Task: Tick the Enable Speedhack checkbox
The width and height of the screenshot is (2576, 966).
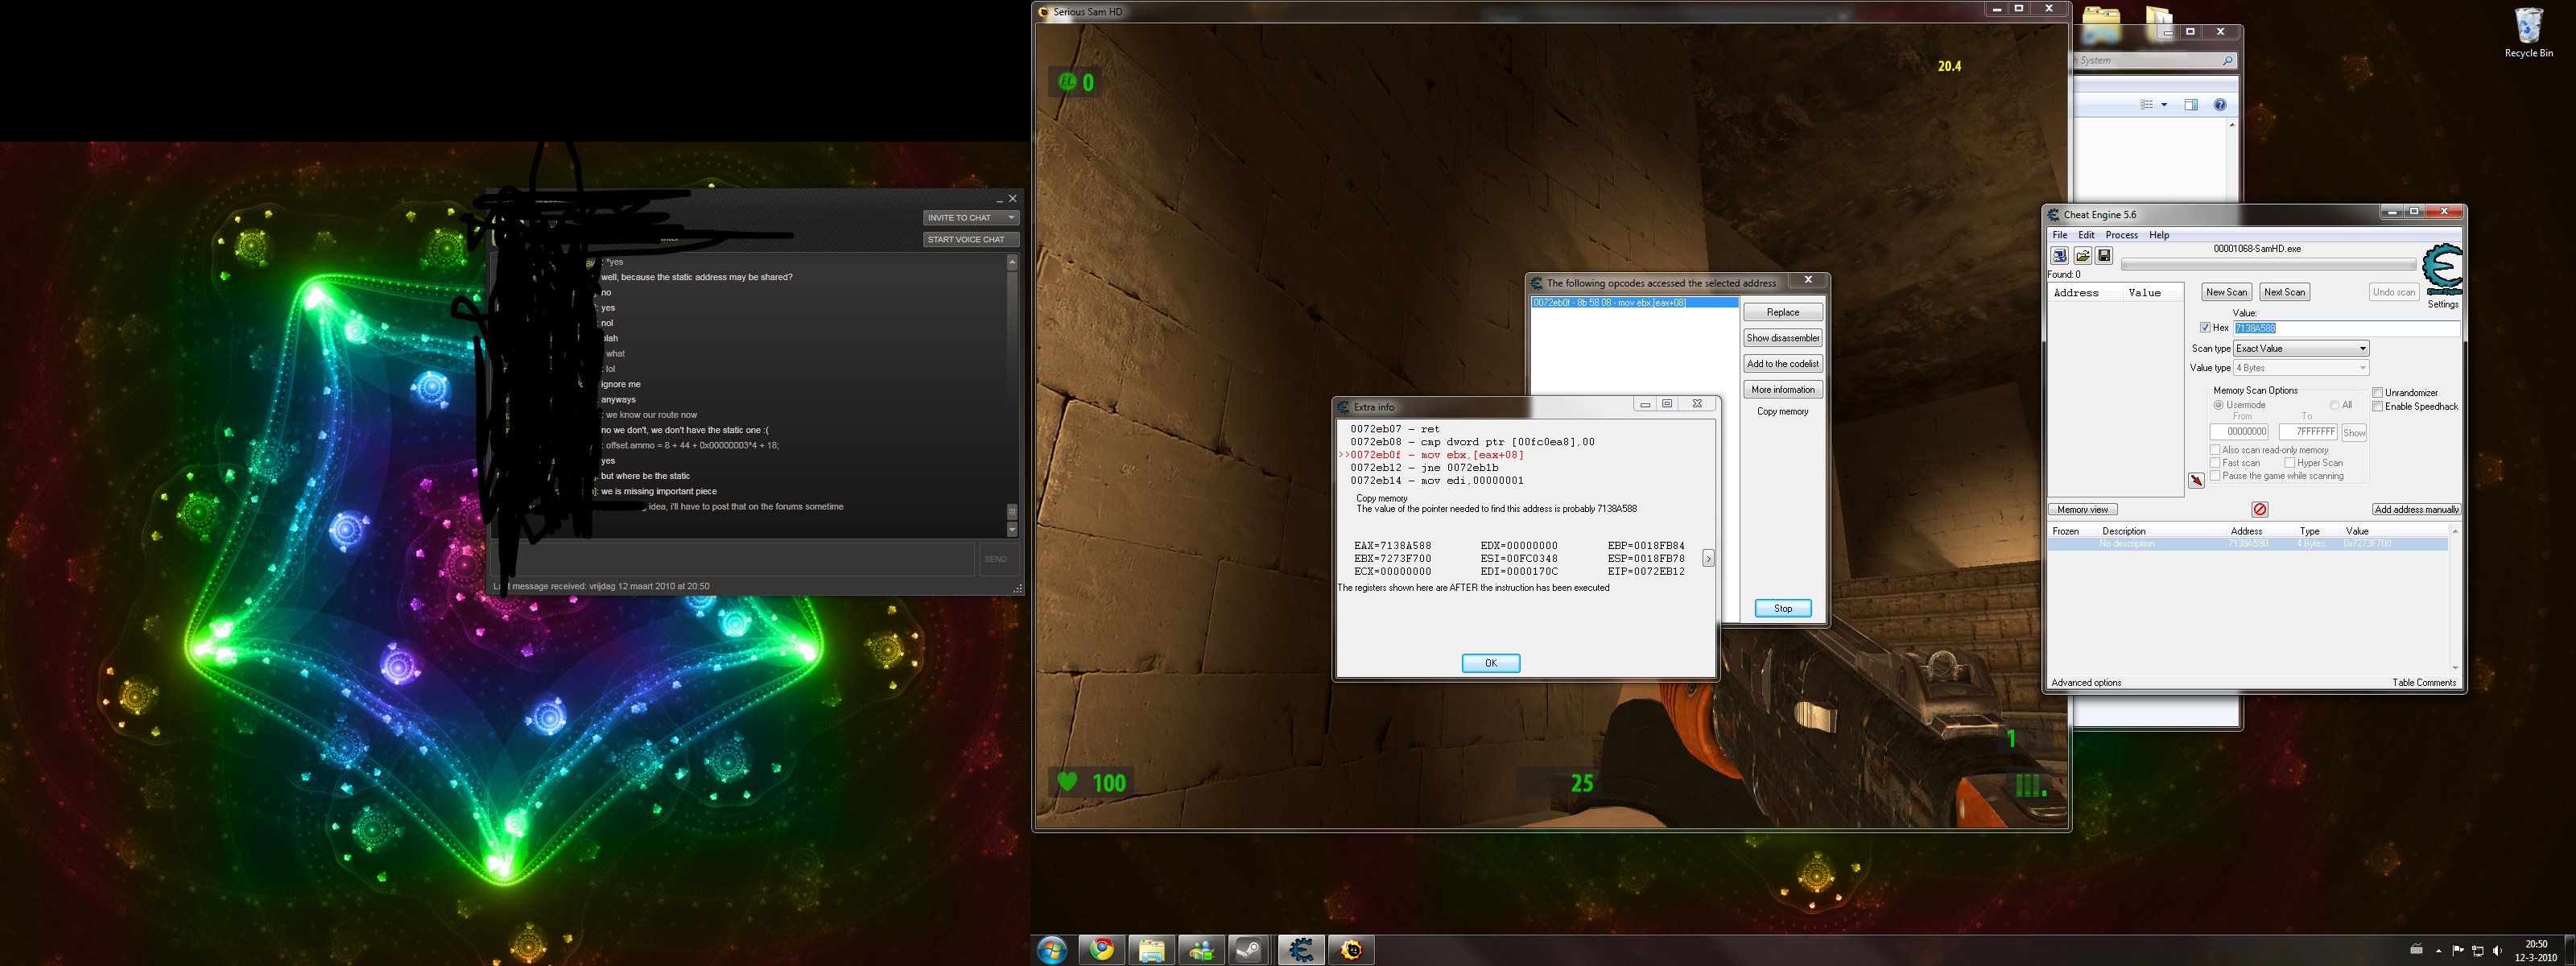Action: tap(2378, 407)
